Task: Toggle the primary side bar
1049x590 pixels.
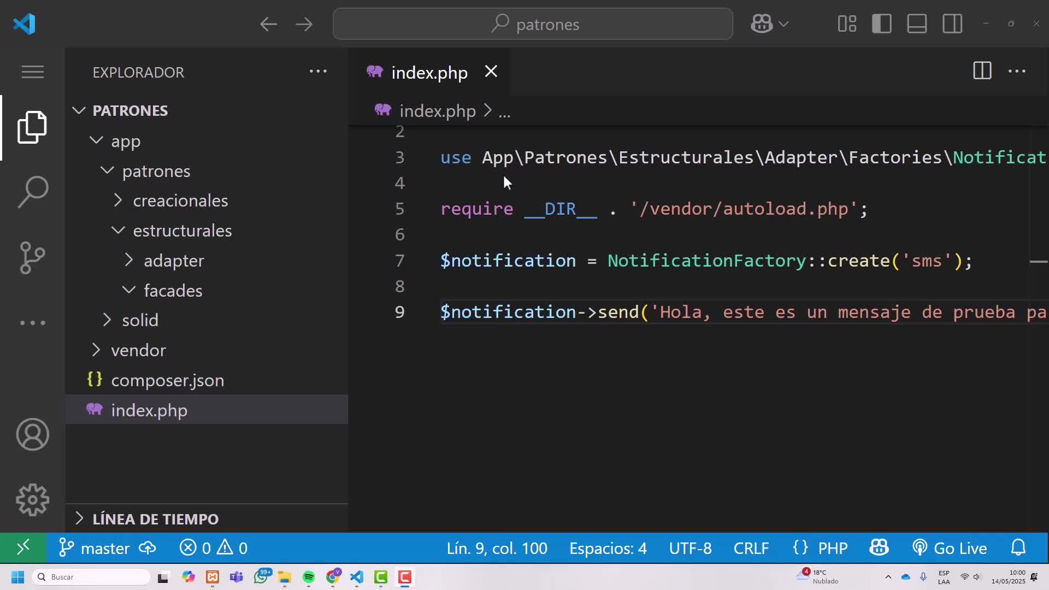Action: click(882, 24)
